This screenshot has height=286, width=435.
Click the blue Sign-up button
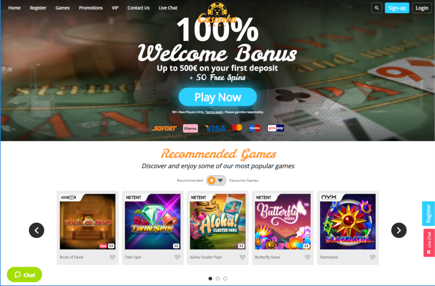point(397,8)
